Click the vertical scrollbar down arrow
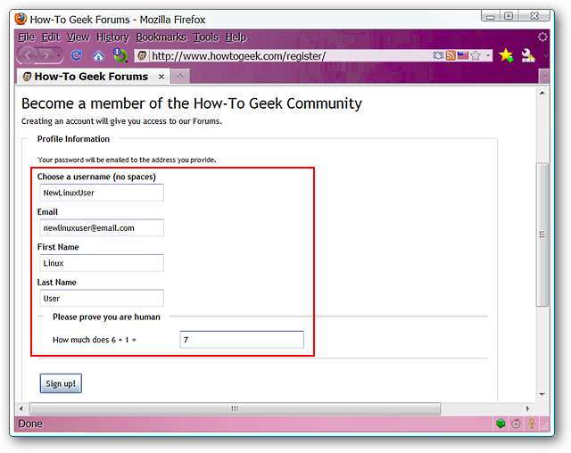571x453 pixels. coord(542,394)
